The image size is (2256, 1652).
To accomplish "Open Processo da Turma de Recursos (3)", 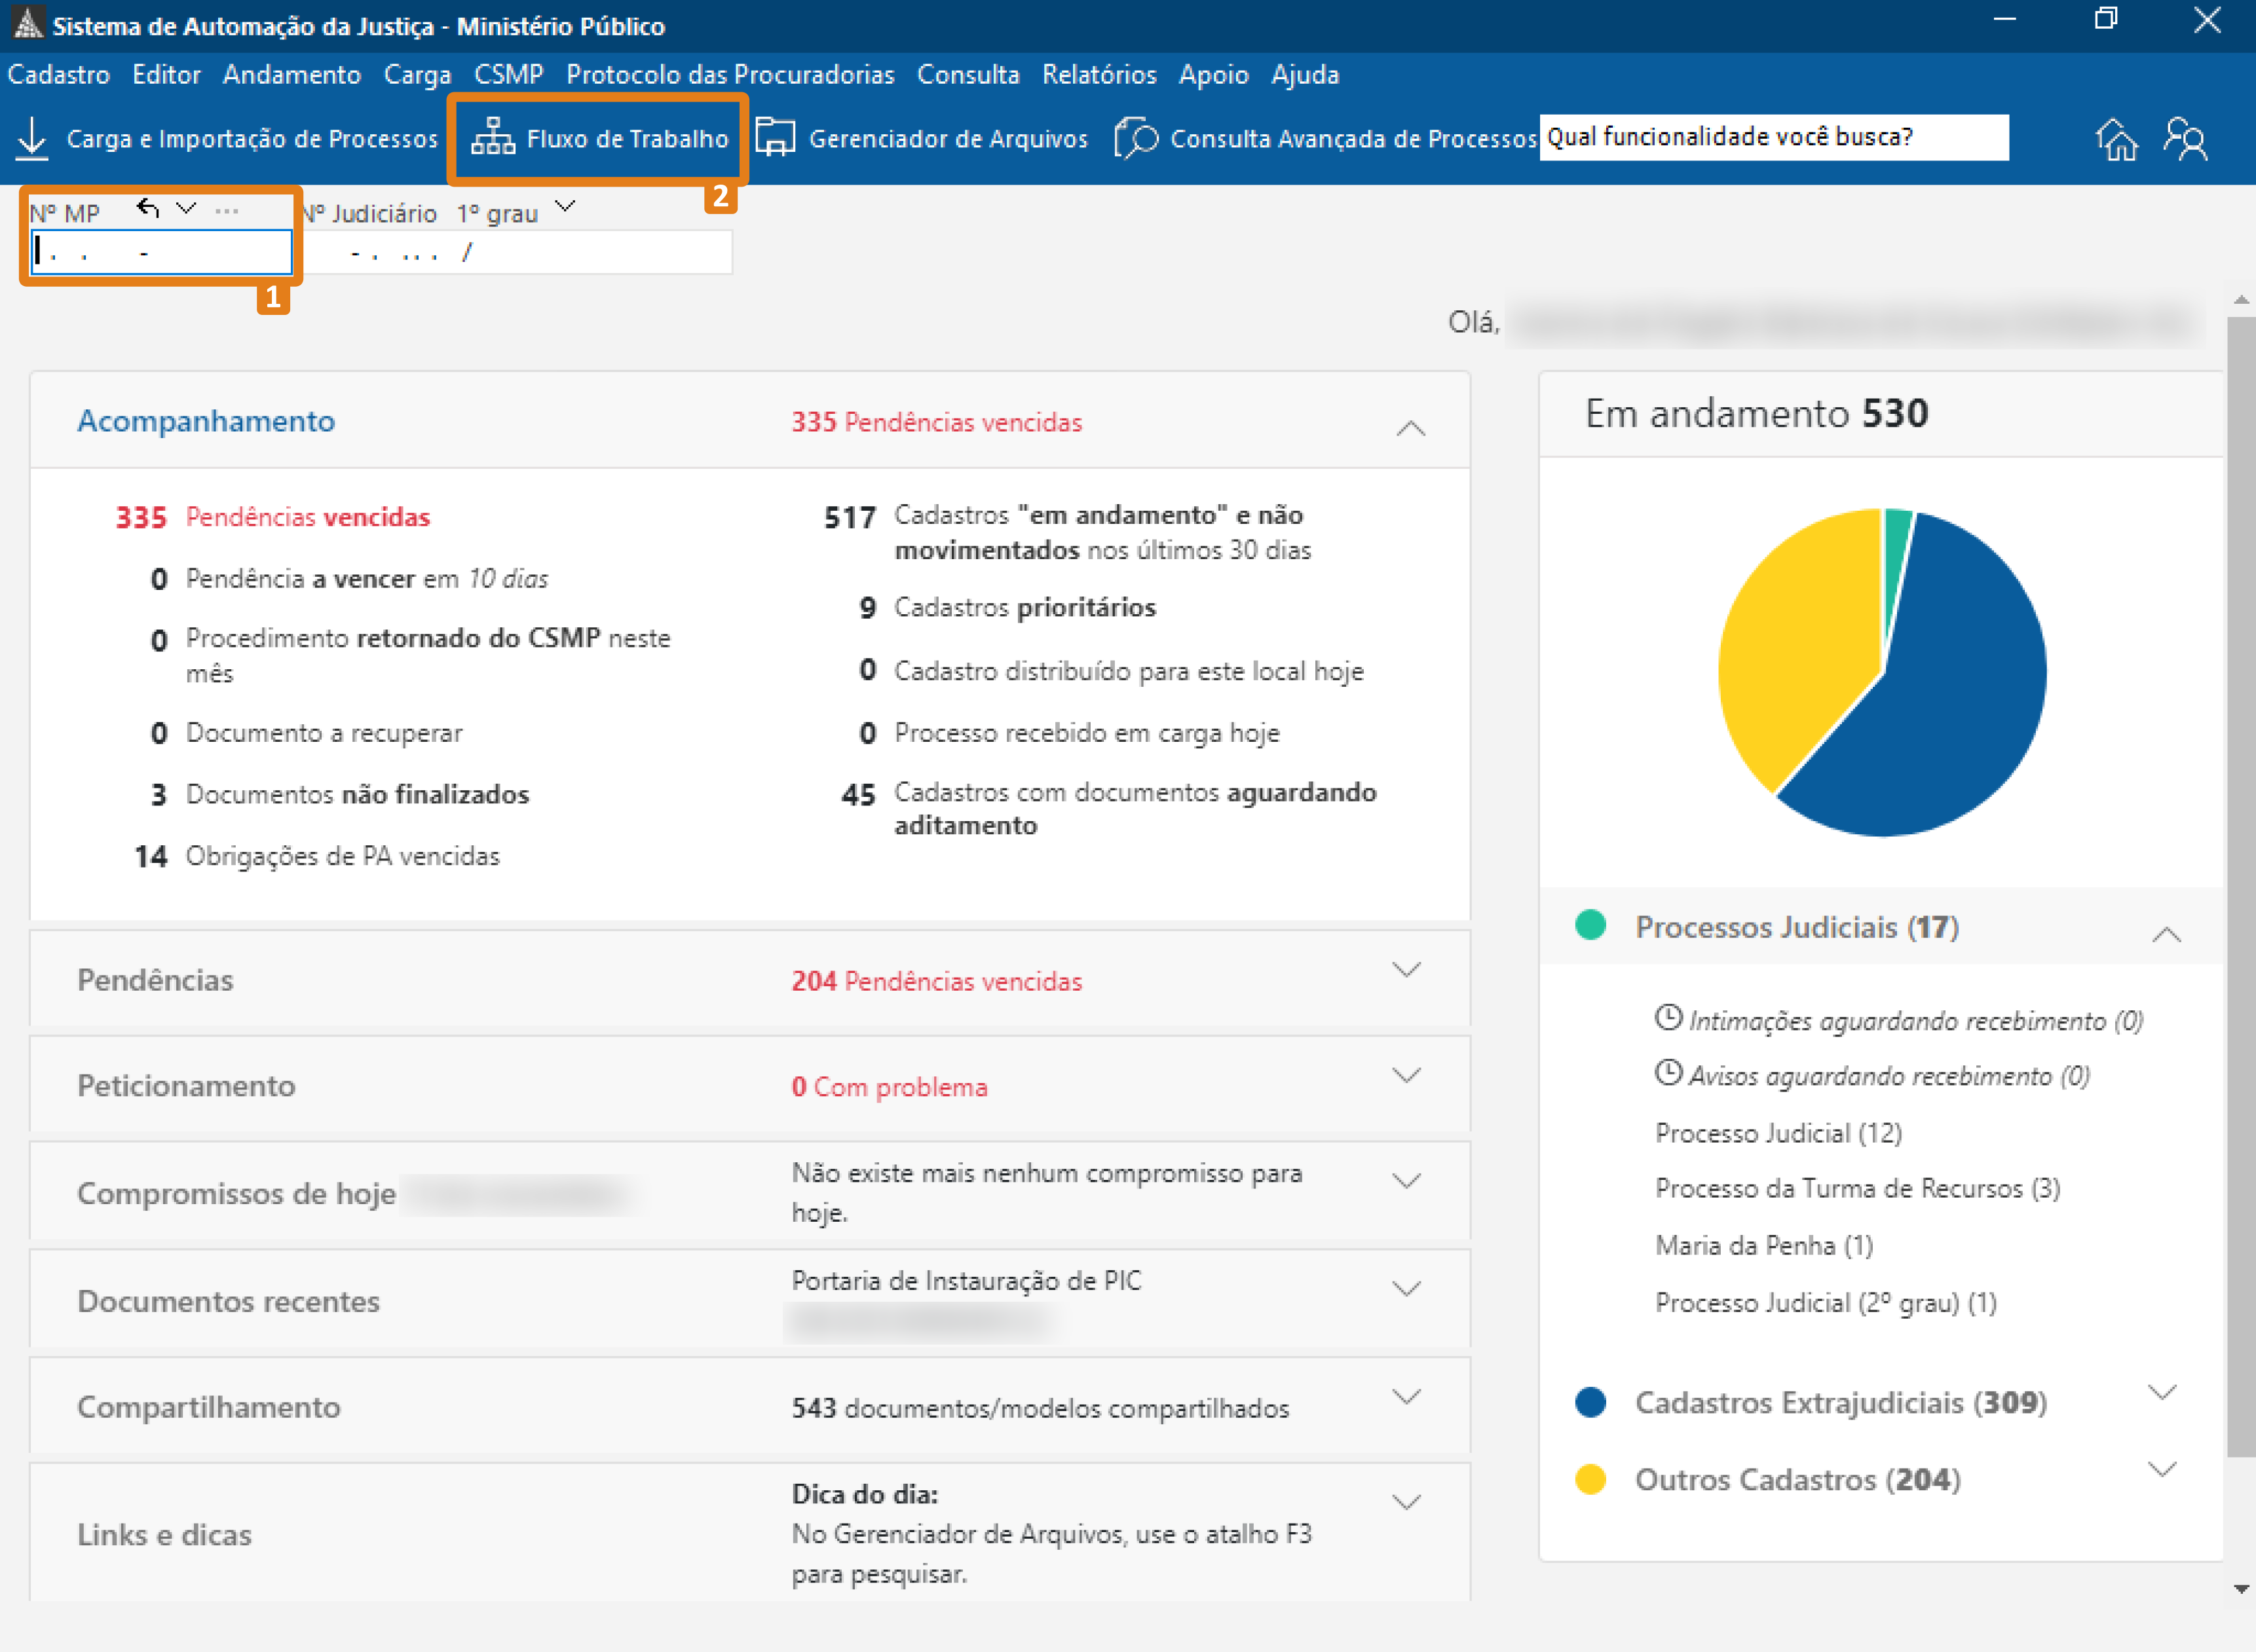I will coord(1857,1188).
